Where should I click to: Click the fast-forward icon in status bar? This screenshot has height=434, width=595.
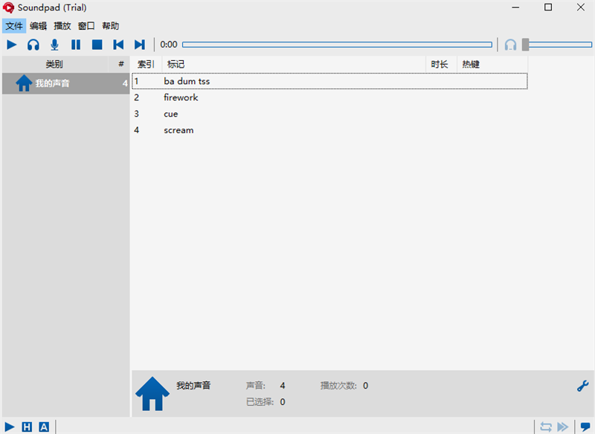pos(563,427)
